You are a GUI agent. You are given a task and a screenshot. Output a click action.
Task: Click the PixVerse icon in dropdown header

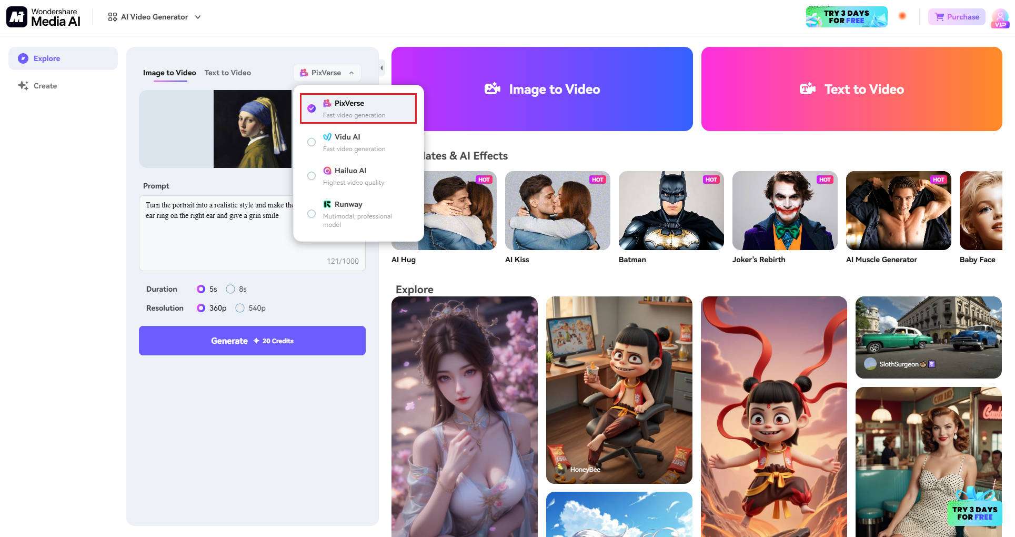point(304,73)
